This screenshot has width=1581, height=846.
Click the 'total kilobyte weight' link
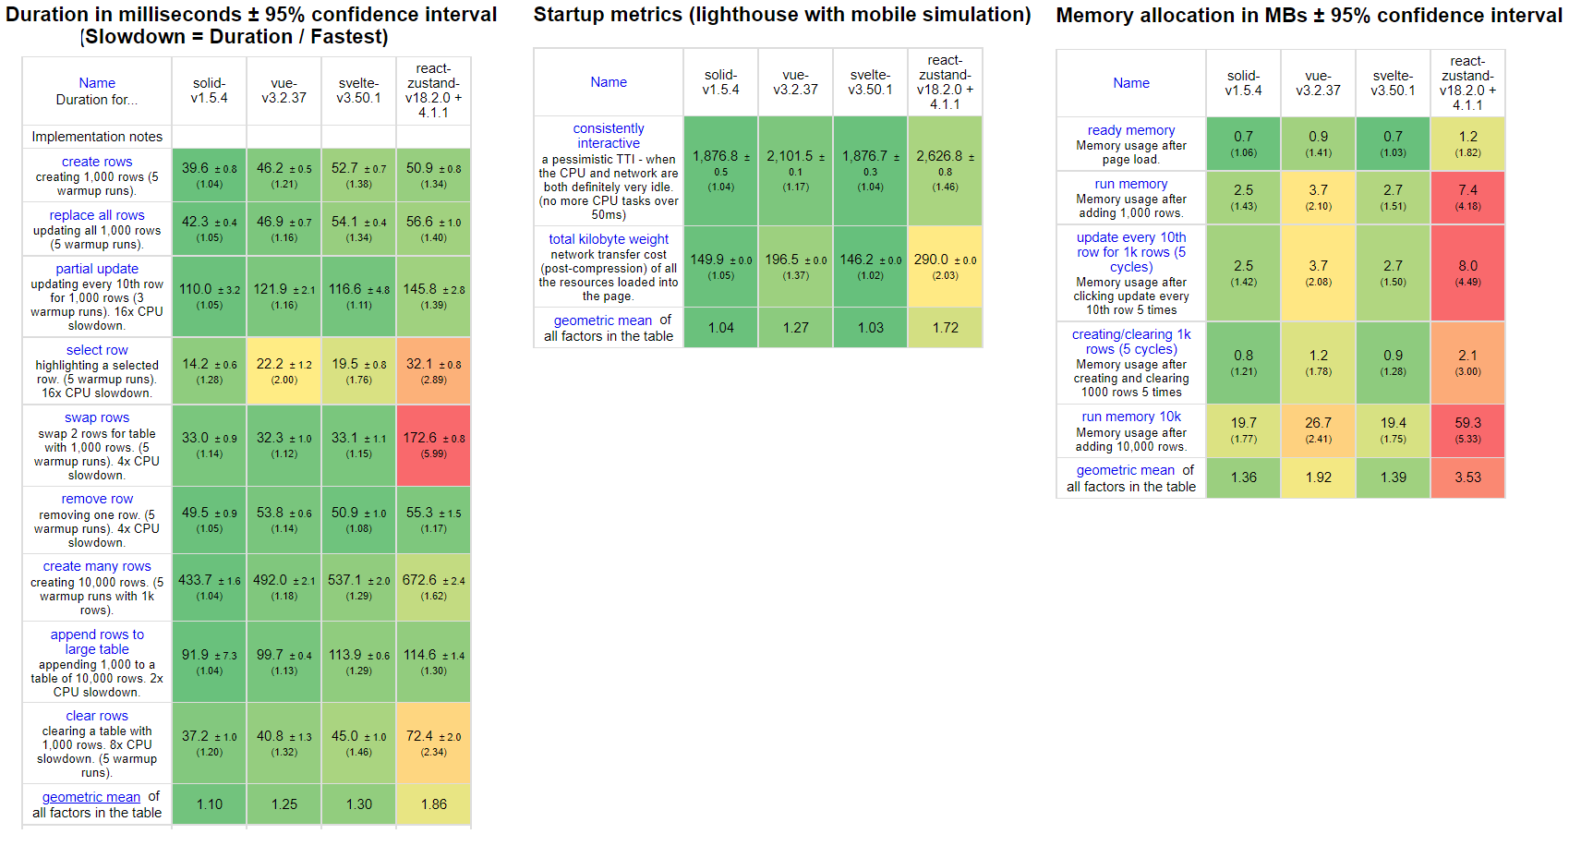[x=609, y=239]
